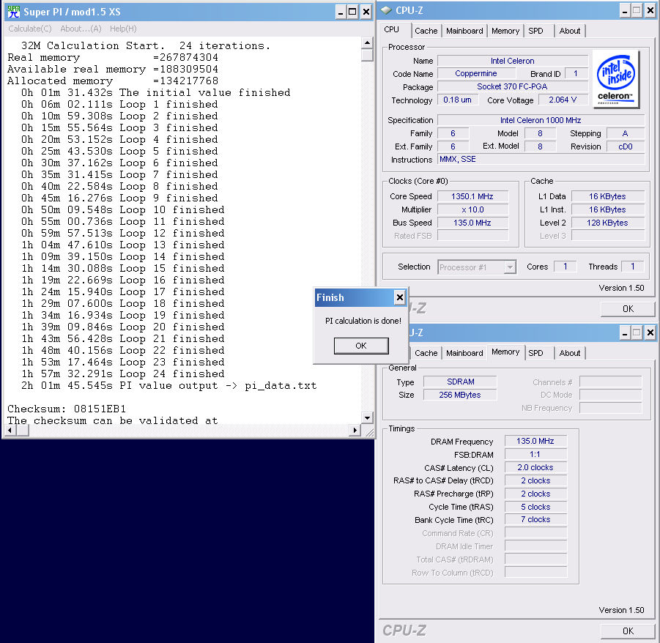Viewport: 660px width, 643px height.
Task: Click the '0.18 um' technology value
Action: coord(458,100)
